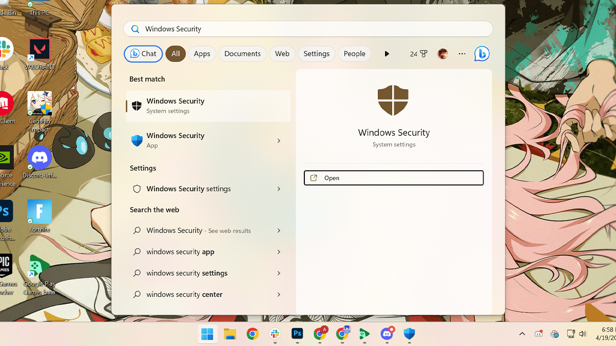Viewport: 616px width, 346px height.
Task: Open Photoshop from taskbar
Action: [297, 334]
